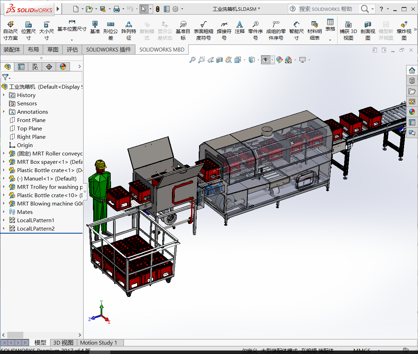Select the Weld Symbol (焊接符号) tool
The width and height of the screenshot is (418, 354).
click(224, 30)
